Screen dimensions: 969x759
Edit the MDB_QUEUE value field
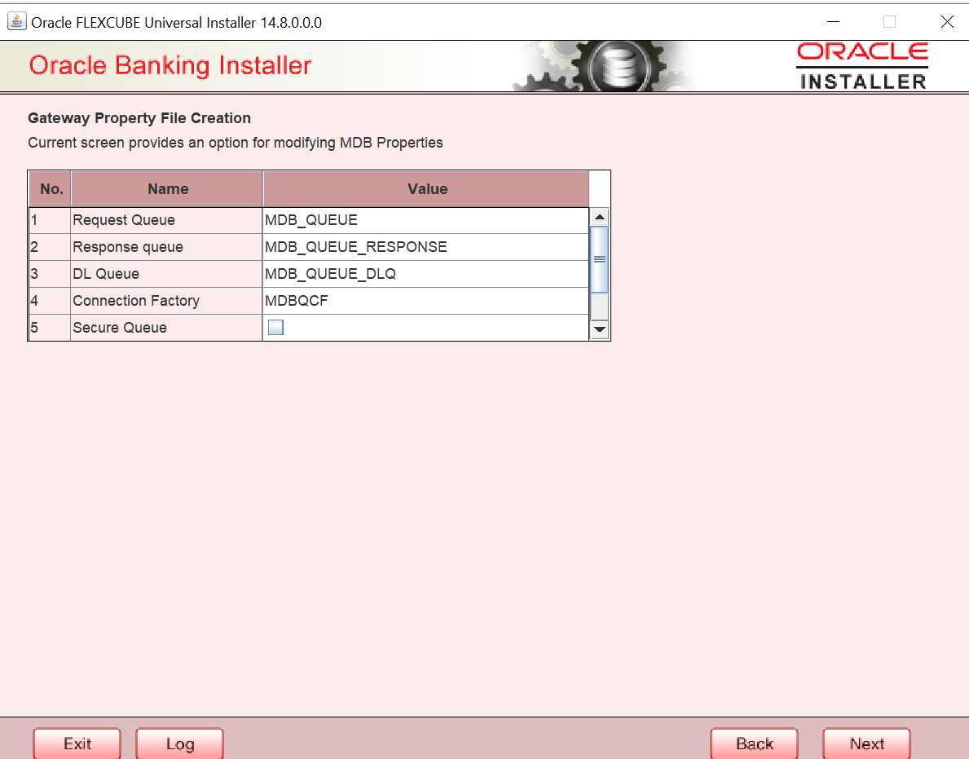pyautogui.click(x=425, y=220)
